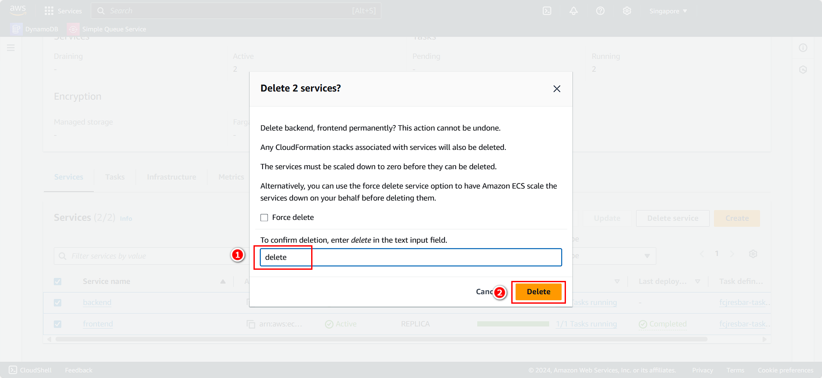Open the Services grid menu
This screenshot has width=822, height=378.
tap(63, 11)
